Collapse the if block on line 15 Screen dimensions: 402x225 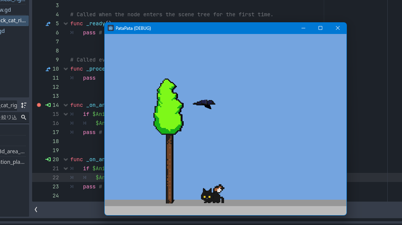point(66,114)
